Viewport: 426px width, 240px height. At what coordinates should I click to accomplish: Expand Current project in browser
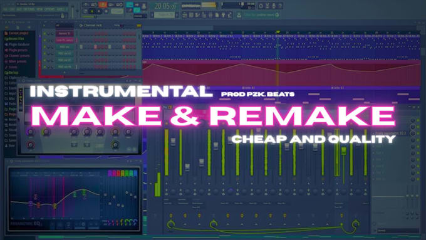pos(16,33)
